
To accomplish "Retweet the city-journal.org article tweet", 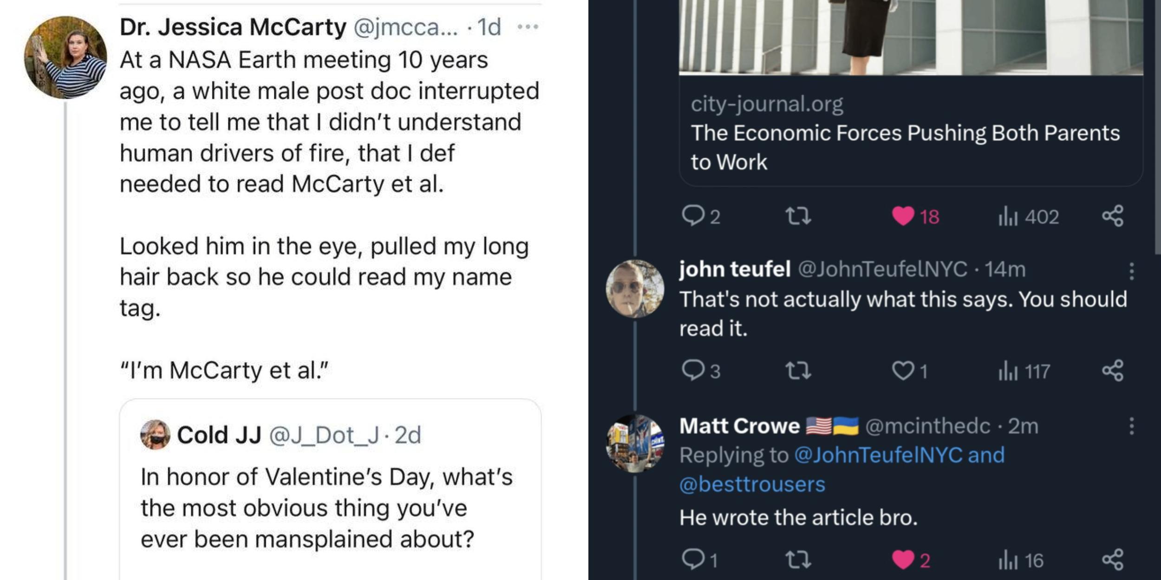I will [798, 216].
